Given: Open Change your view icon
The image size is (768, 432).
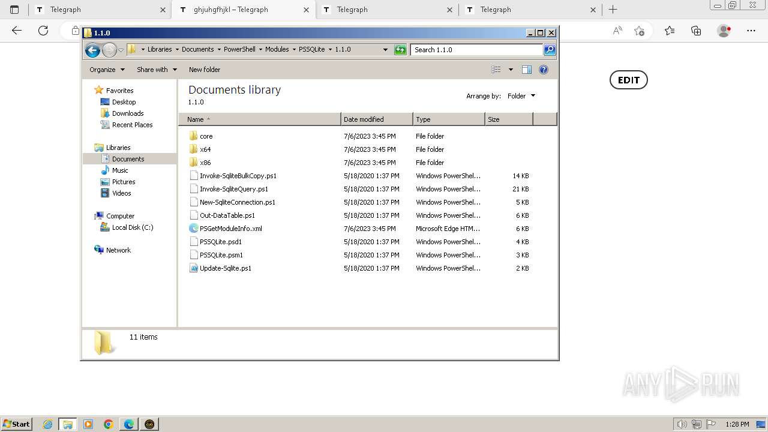Looking at the screenshot, I should pyautogui.click(x=496, y=70).
